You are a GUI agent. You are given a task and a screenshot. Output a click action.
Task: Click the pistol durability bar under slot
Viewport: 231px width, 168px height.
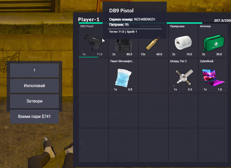click(x=89, y=57)
